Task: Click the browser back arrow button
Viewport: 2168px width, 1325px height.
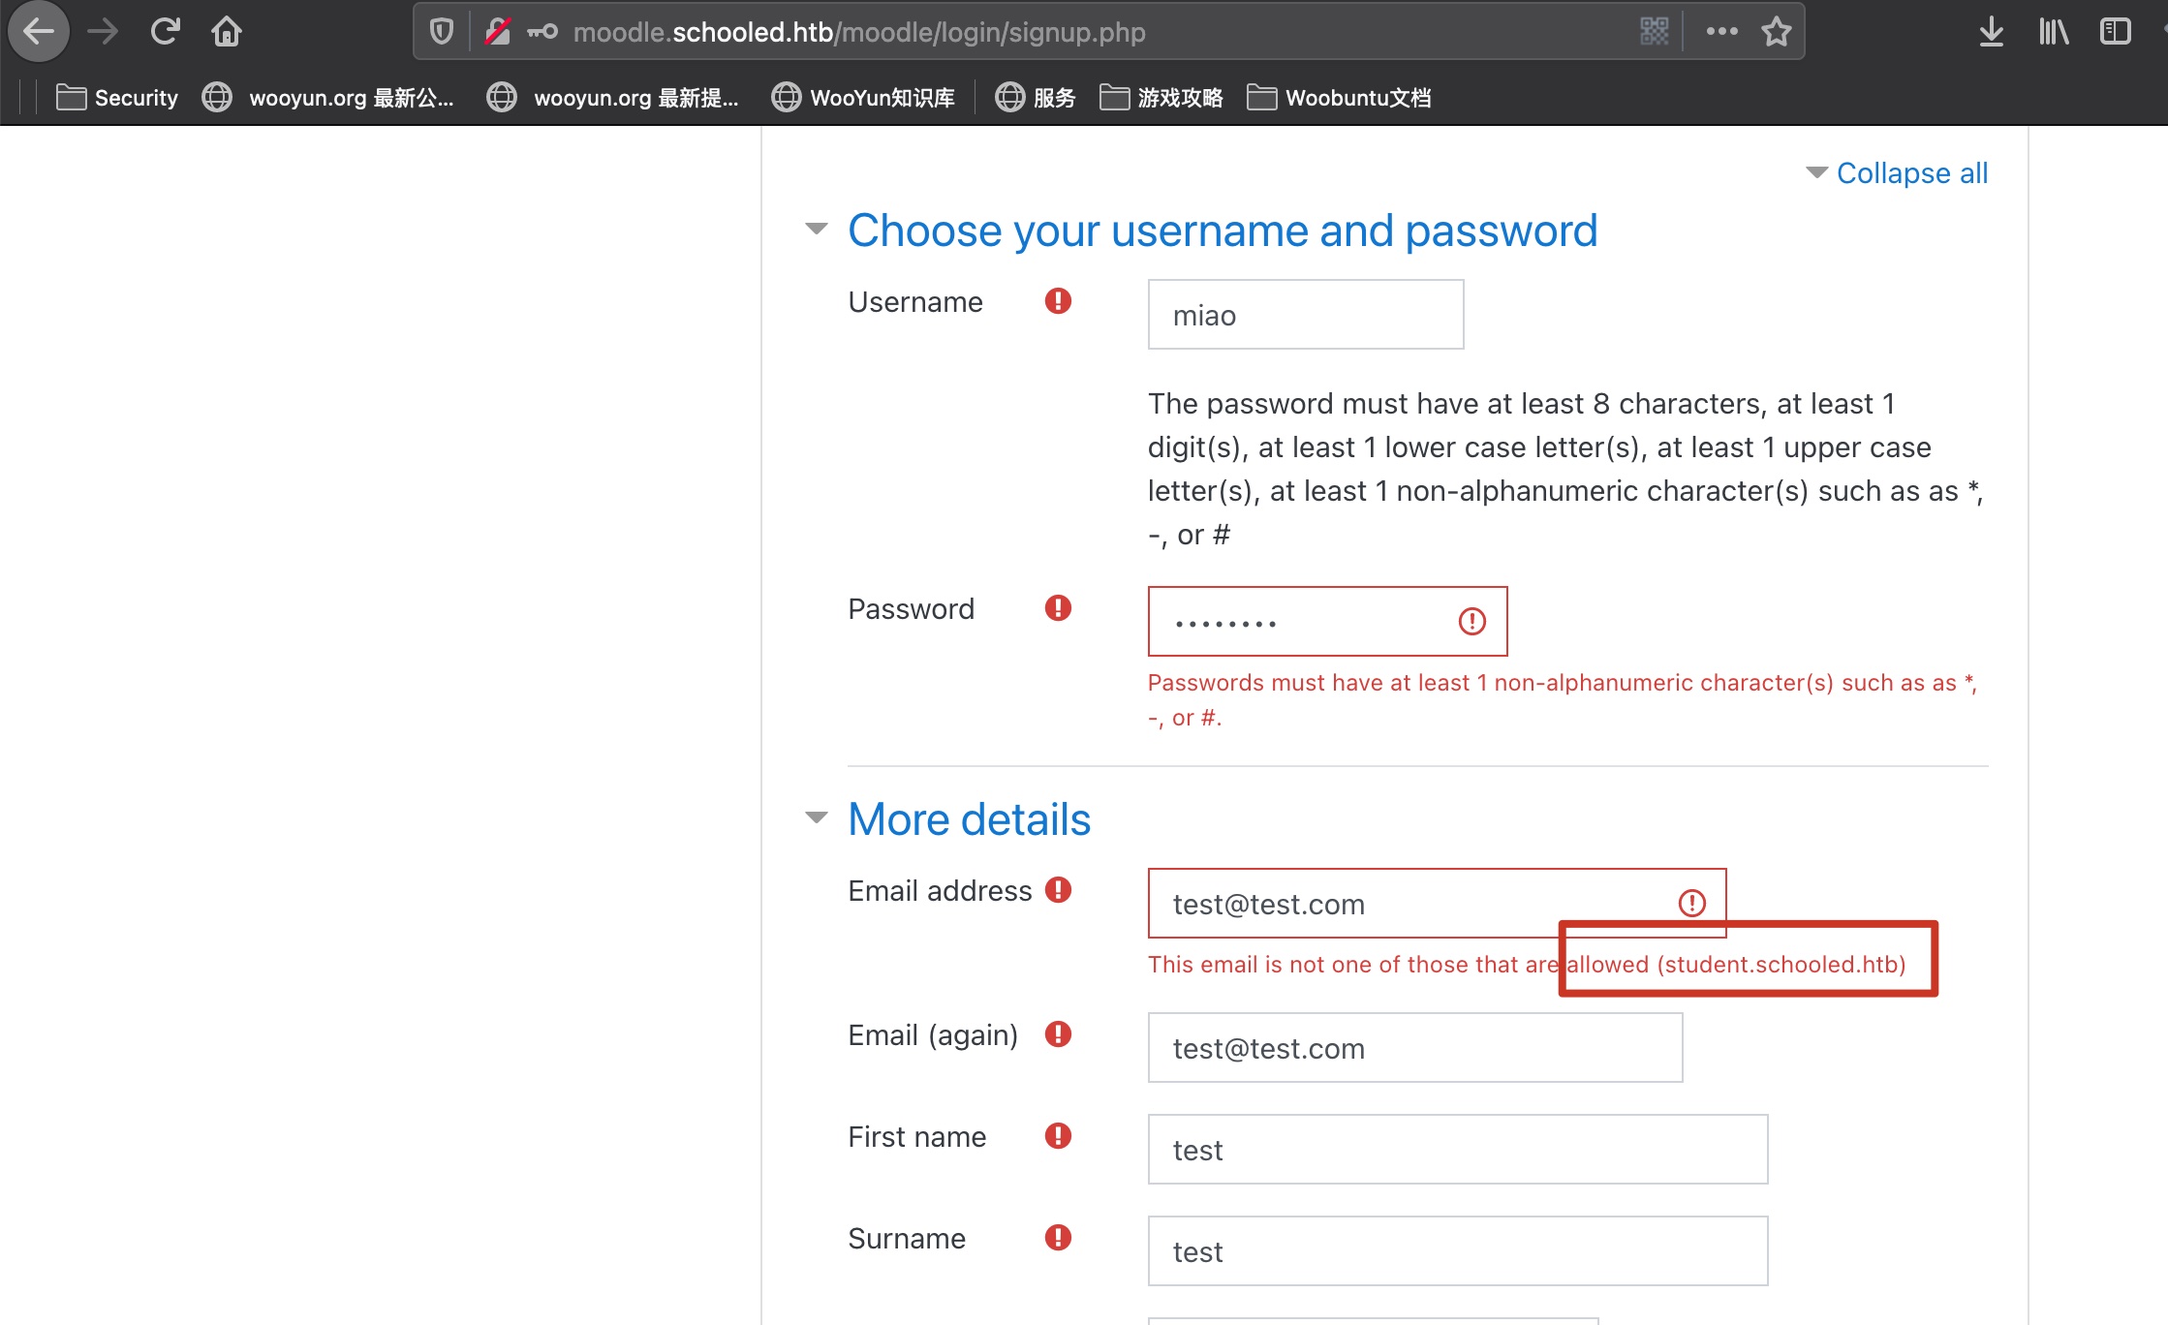Action: 39,32
